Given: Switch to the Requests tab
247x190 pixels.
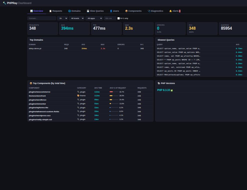Looking at the screenshot, I should tap(55, 11).
